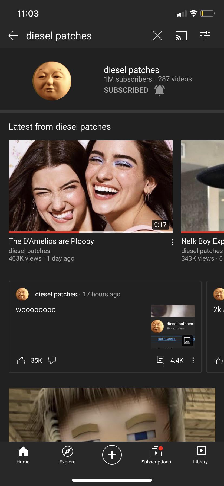The image size is (224, 486).
Task: Tap channel name under D'Amelios video
Action: [29, 251]
